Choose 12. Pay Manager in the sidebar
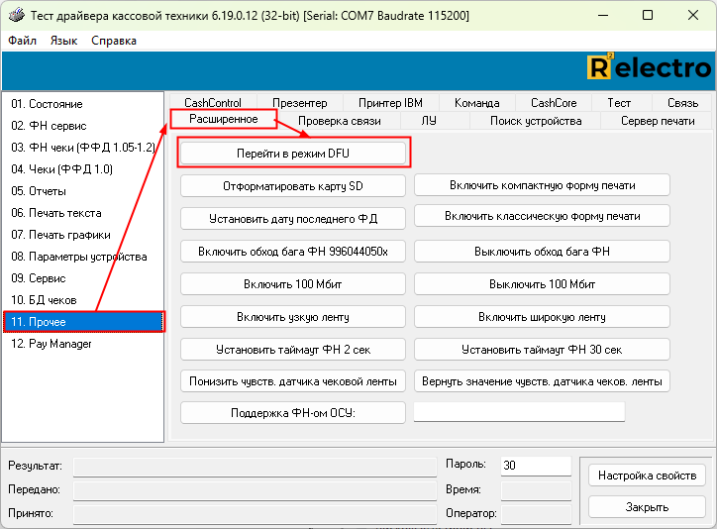The height and width of the screenshot is (529, 717). (x=51, y=344)
